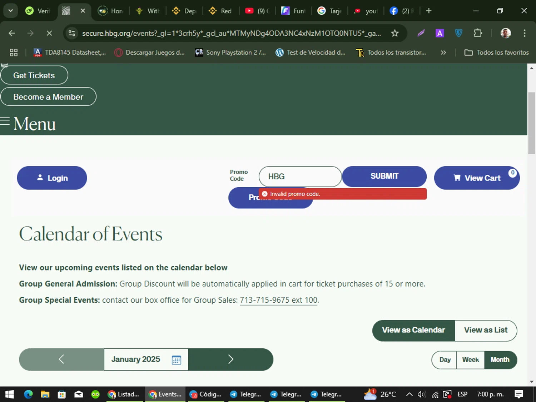
Task: Open Todos los transistor bookmark
Action: pos(391,53)
